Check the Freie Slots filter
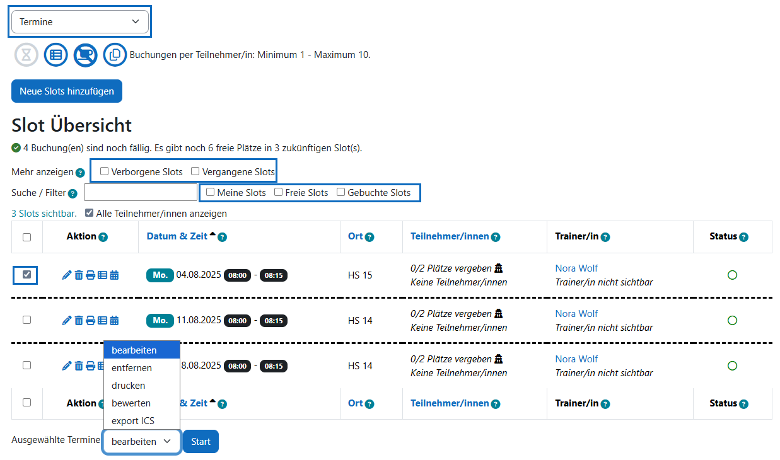This screenshot has width=780, height=460. (x=278, y=192)
